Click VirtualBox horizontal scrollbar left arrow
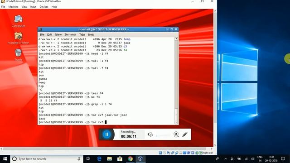Viewport: 290px width, 163px height. pos(1,149)
